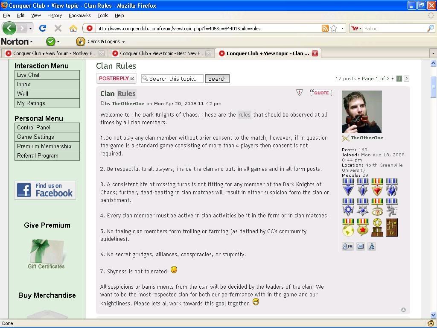Click the report post exclamation icon
The image size is (437, 328).
point(300,93)
